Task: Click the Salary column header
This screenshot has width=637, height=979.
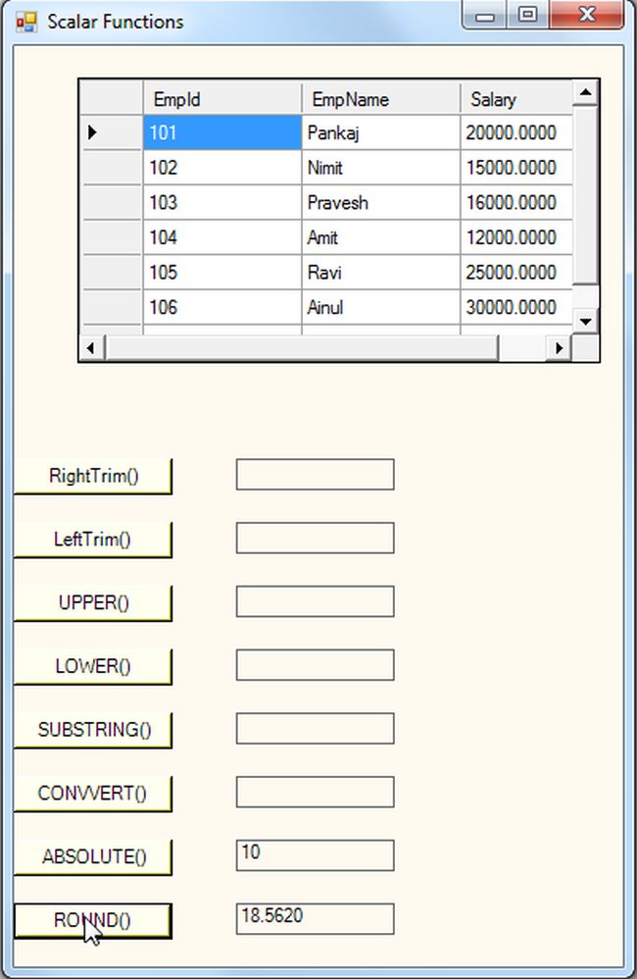Action: point(515,99)
